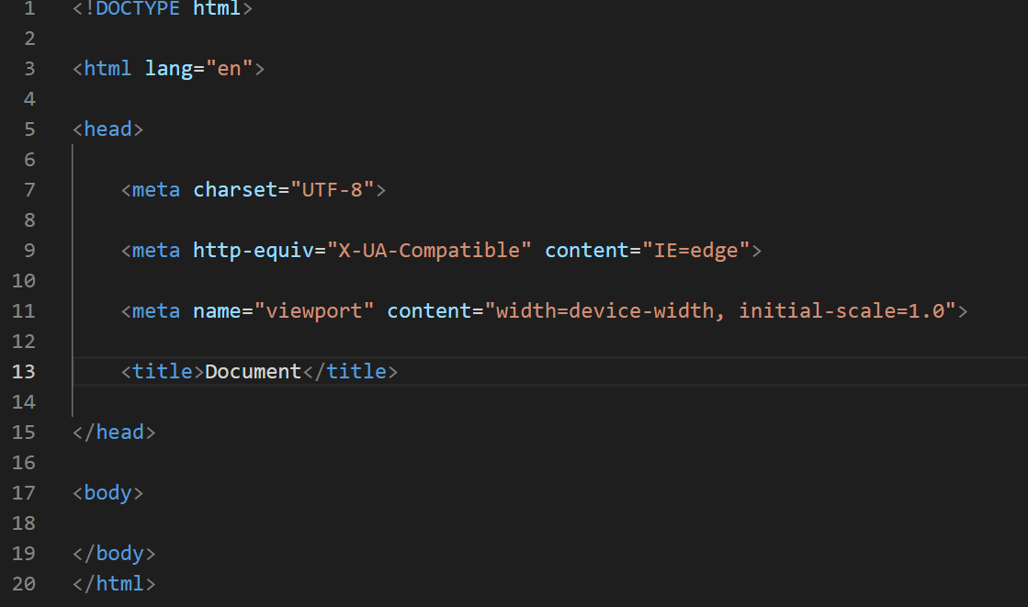Click line number 5 in the gutter
Screen dimensions: 1028x607
click(29, 129)
